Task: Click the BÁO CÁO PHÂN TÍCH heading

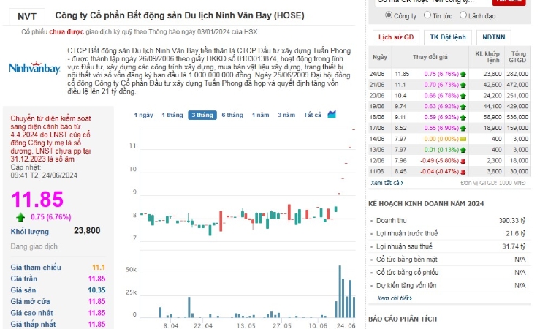Action: tap(403, 319)
